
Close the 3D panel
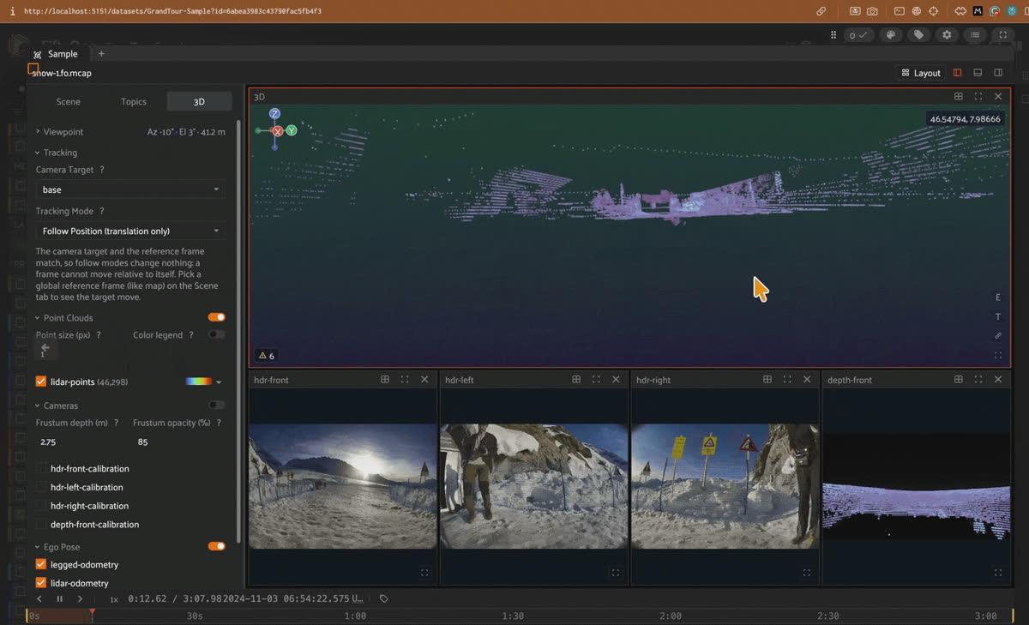point(998,97)
